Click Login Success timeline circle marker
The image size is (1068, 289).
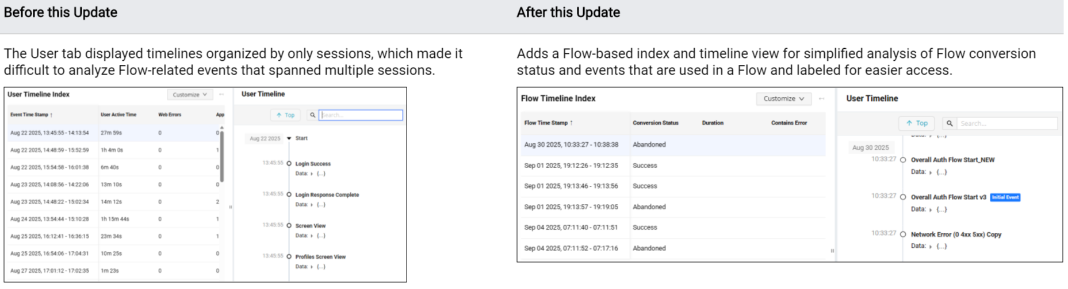pos(289,164)
